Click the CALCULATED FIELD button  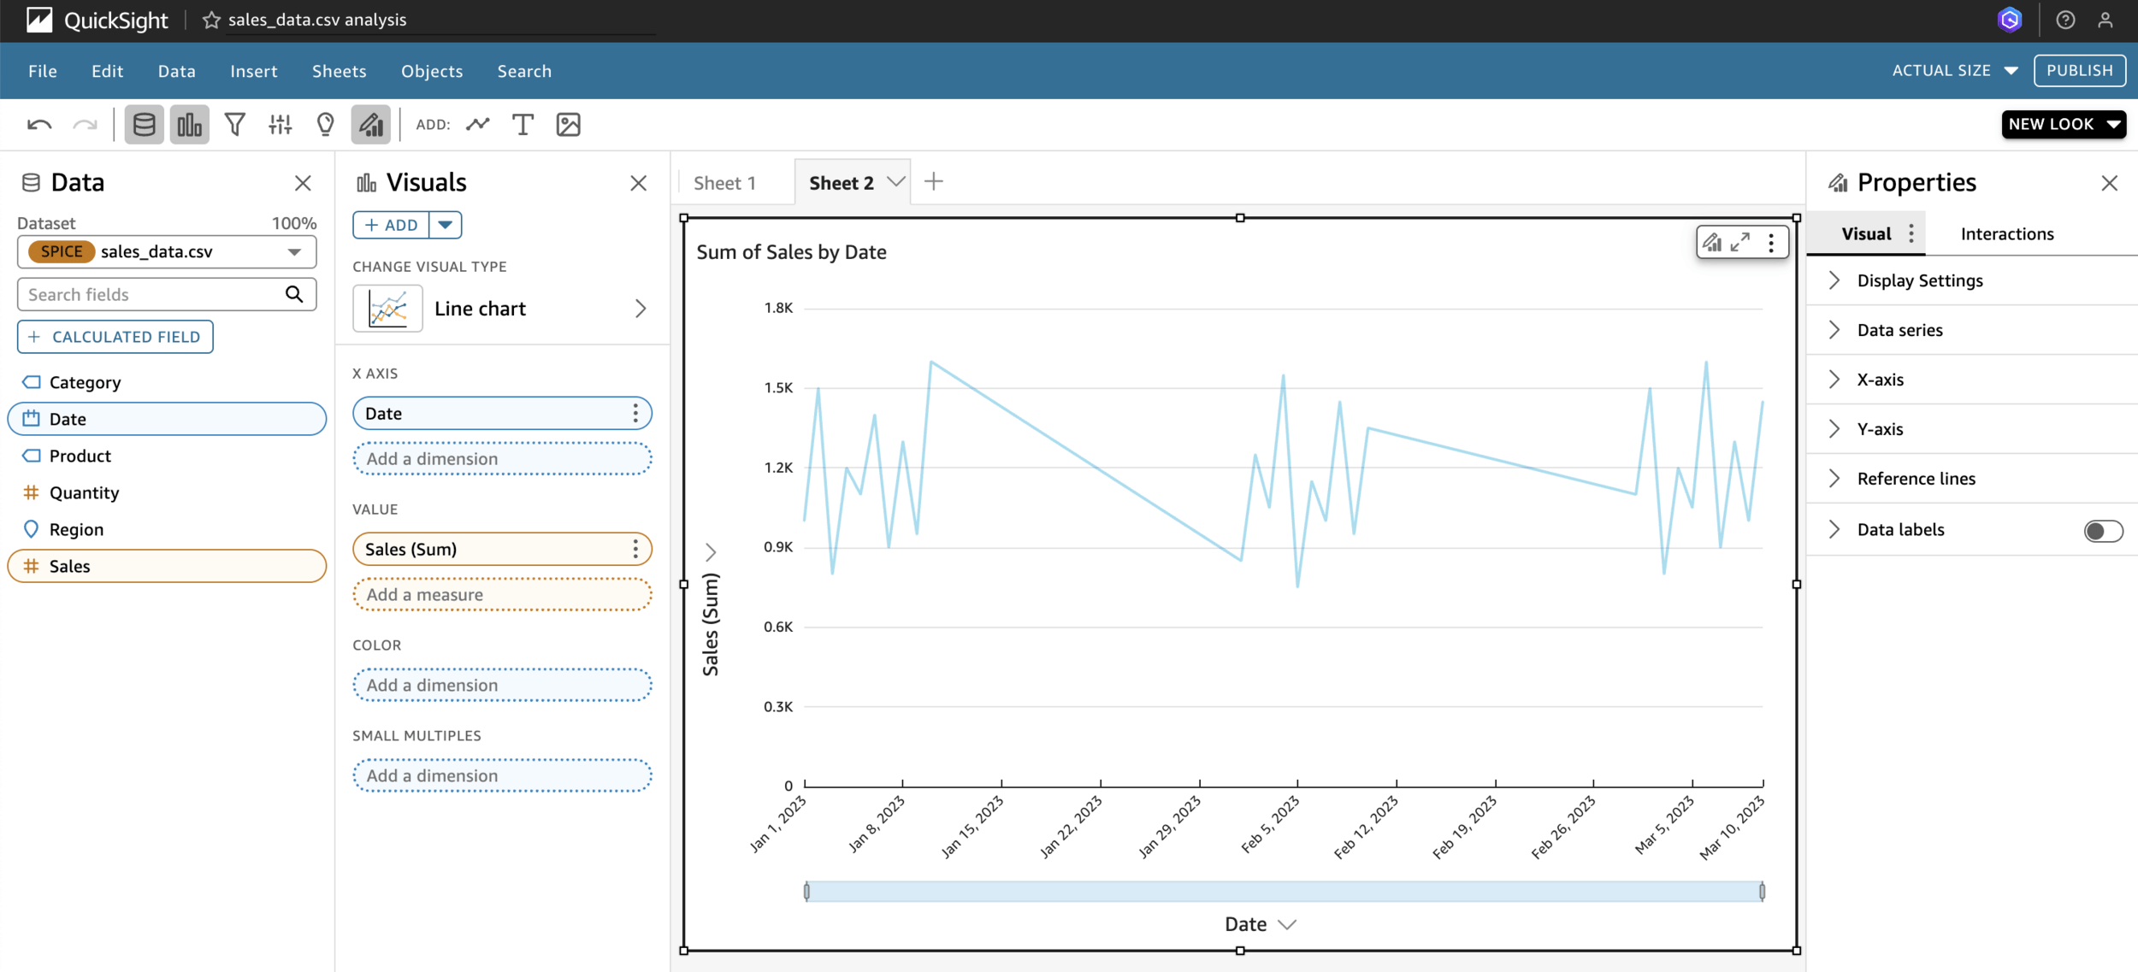tap(115, 337)
